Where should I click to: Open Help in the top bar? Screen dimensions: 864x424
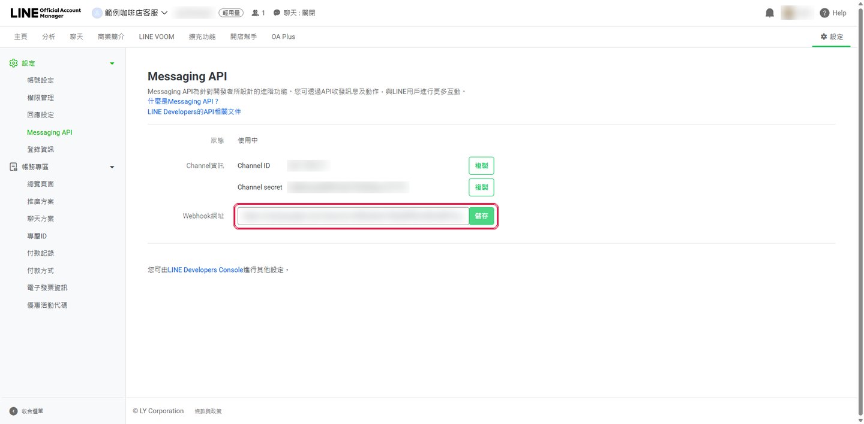tap(833, 13)
